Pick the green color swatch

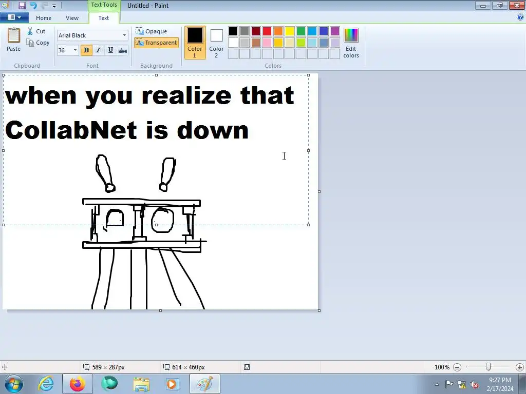[x=301, y=31]
